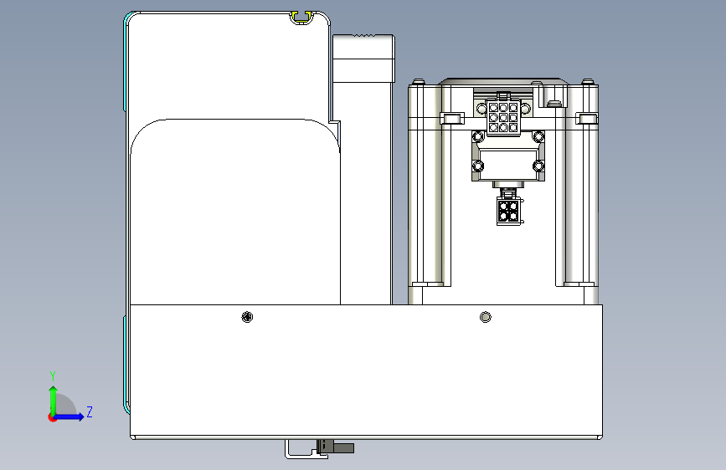Pick the four-pin connector below the motor

[508, 211]
